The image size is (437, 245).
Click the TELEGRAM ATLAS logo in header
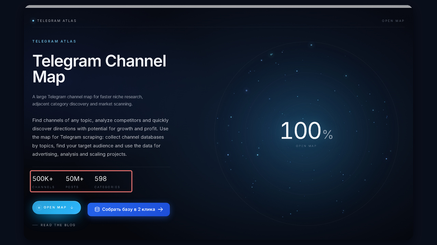coord(54,21)
